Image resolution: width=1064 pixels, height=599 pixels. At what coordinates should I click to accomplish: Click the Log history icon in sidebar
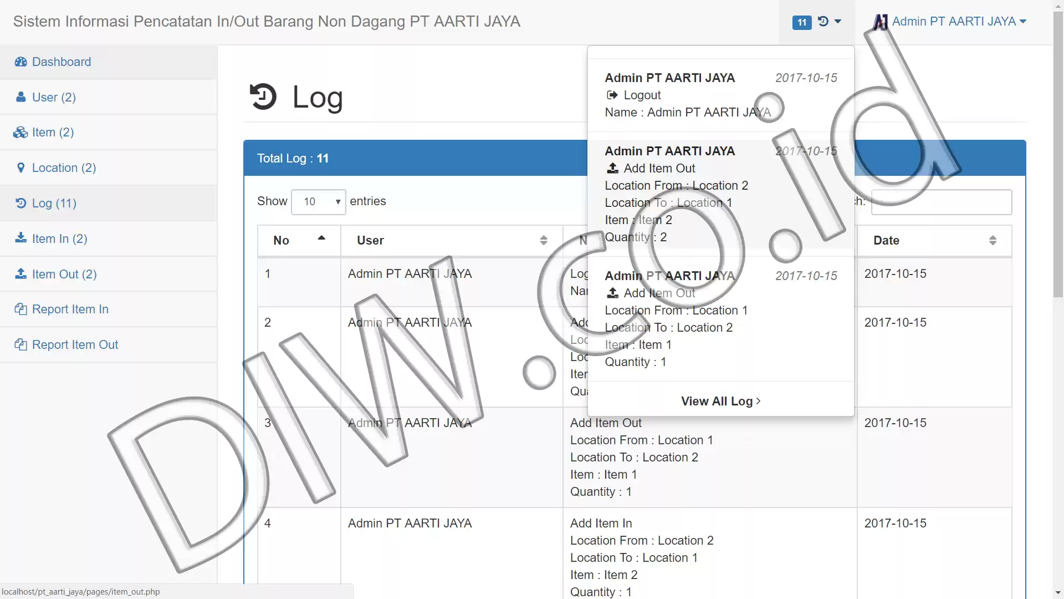coord(21,203)
